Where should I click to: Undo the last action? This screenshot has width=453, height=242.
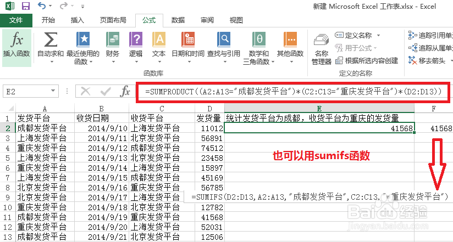[41, 5]
